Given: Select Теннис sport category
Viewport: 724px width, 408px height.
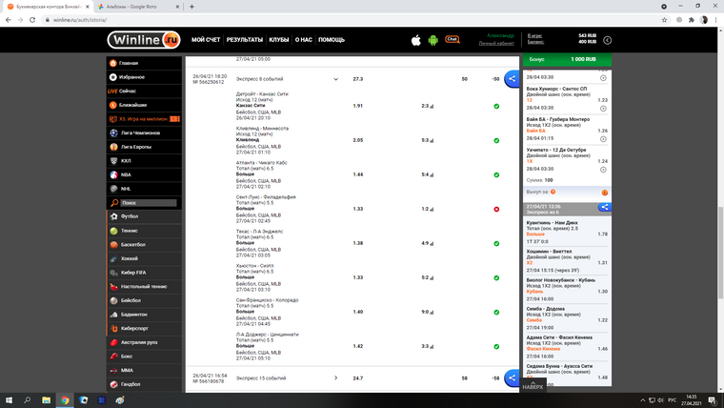Looking at the screenshot, I should click(x=144, y=231).
